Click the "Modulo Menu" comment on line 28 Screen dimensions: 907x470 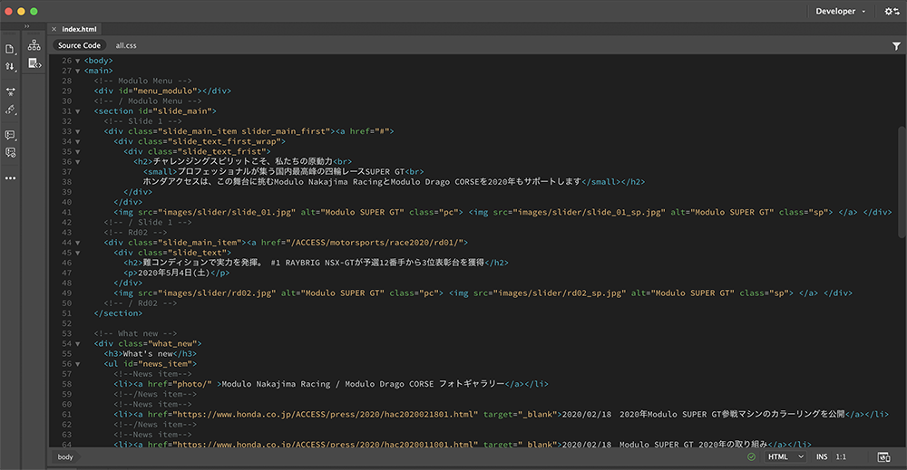tap(143, 81)
